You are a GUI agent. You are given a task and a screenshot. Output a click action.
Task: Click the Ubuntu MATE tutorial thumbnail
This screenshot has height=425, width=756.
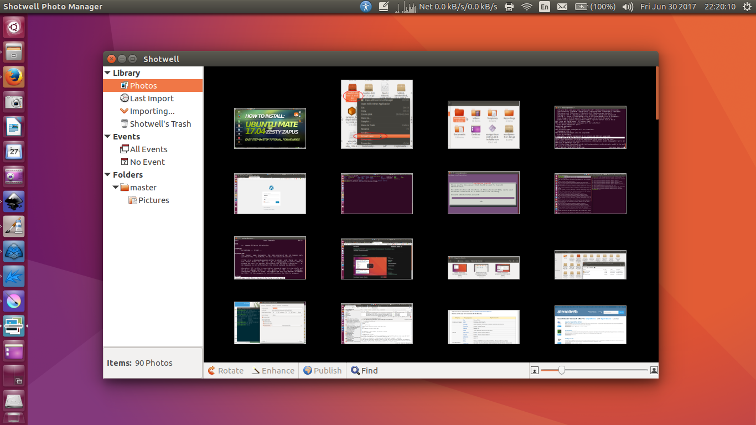click(x=270, y=128)
